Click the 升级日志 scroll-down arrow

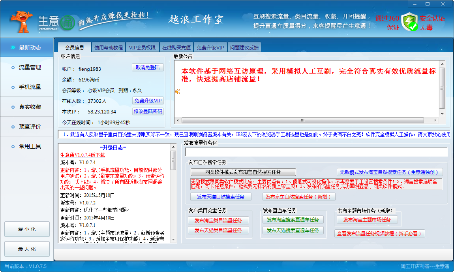click(173, 240)
